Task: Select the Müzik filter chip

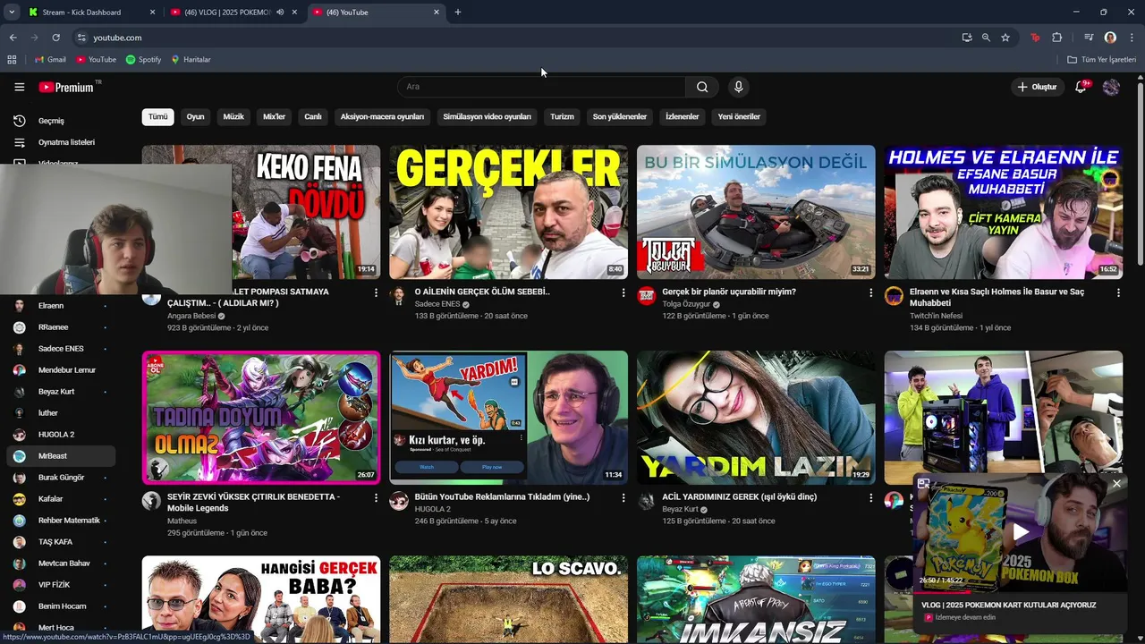Action: point(233,116)
